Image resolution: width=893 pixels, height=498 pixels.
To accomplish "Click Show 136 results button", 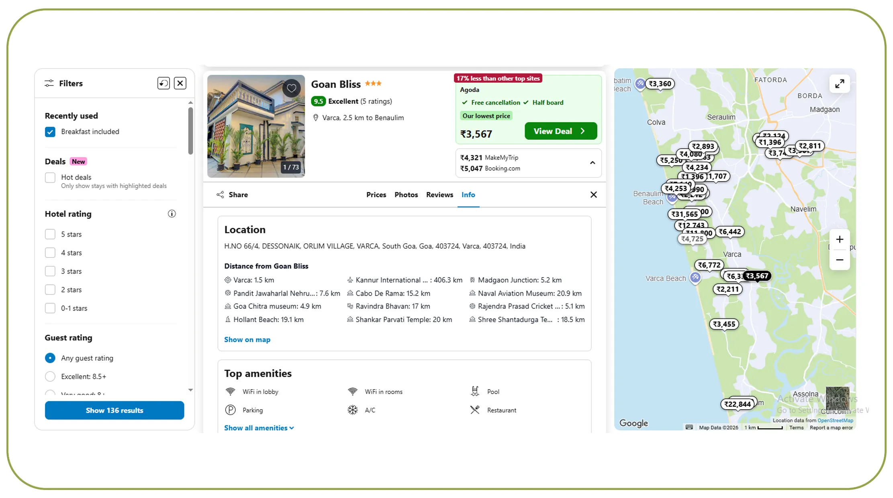I will [x=114, y=410].
